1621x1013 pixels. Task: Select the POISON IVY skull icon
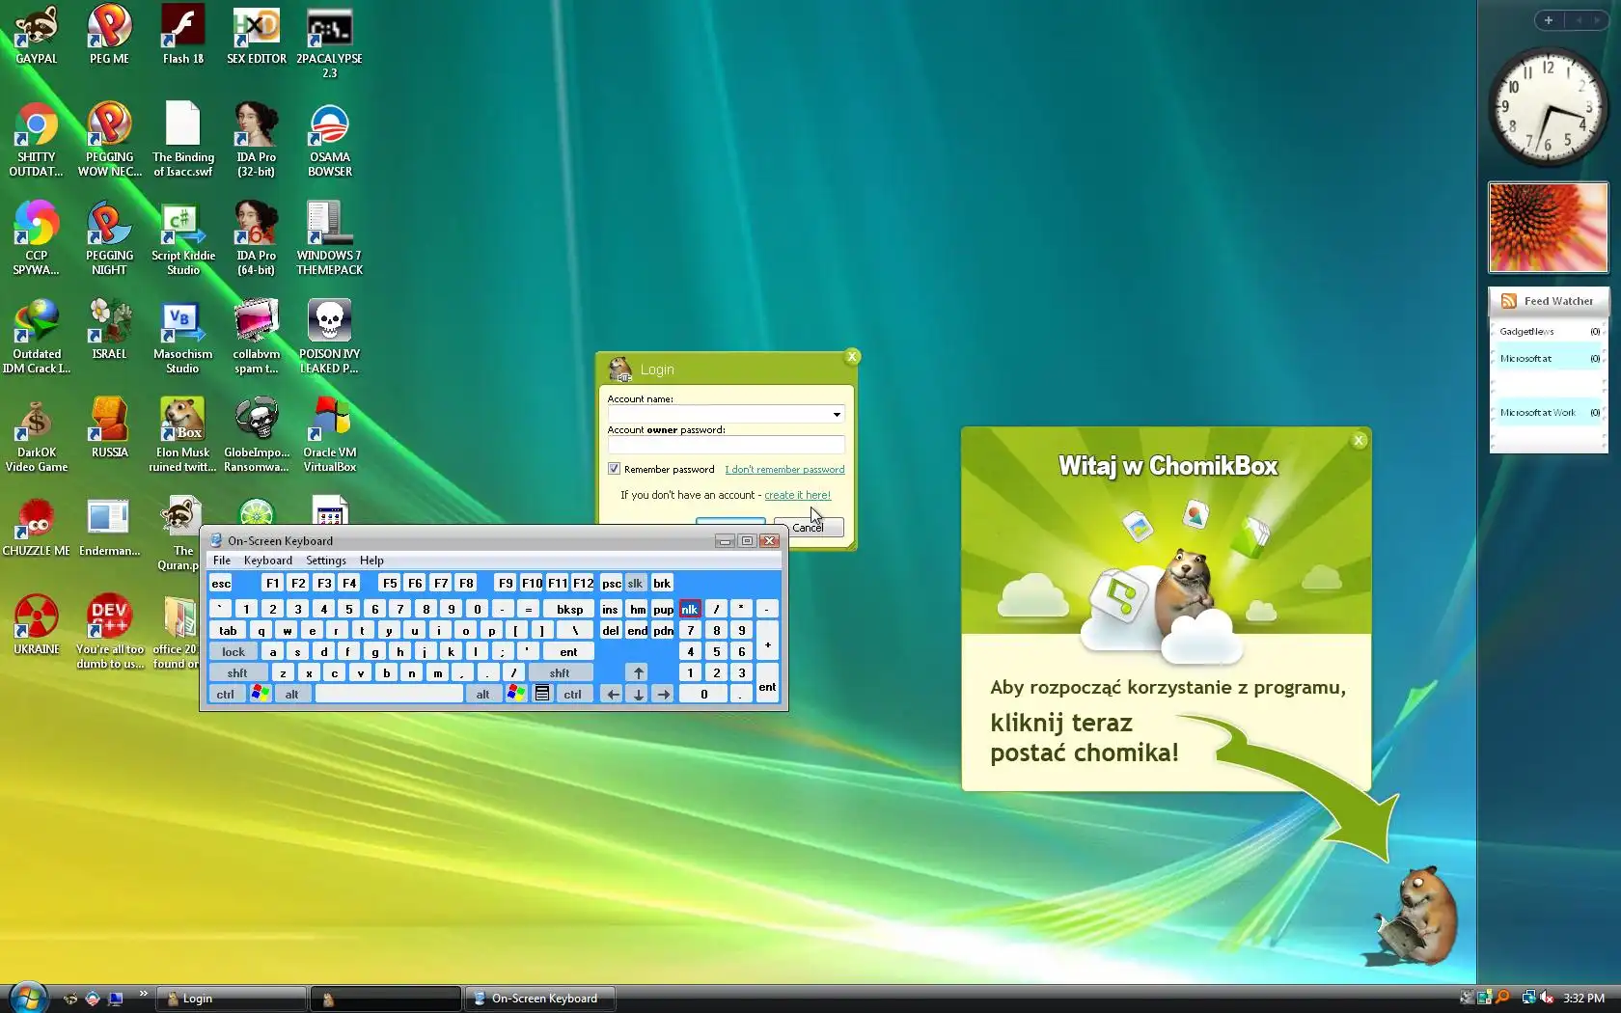pos(329,337)
